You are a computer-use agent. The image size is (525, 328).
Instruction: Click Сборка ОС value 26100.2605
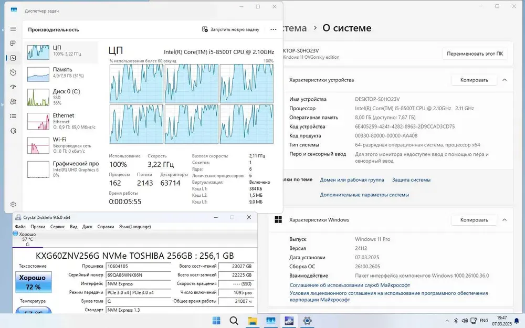[367, 267]
